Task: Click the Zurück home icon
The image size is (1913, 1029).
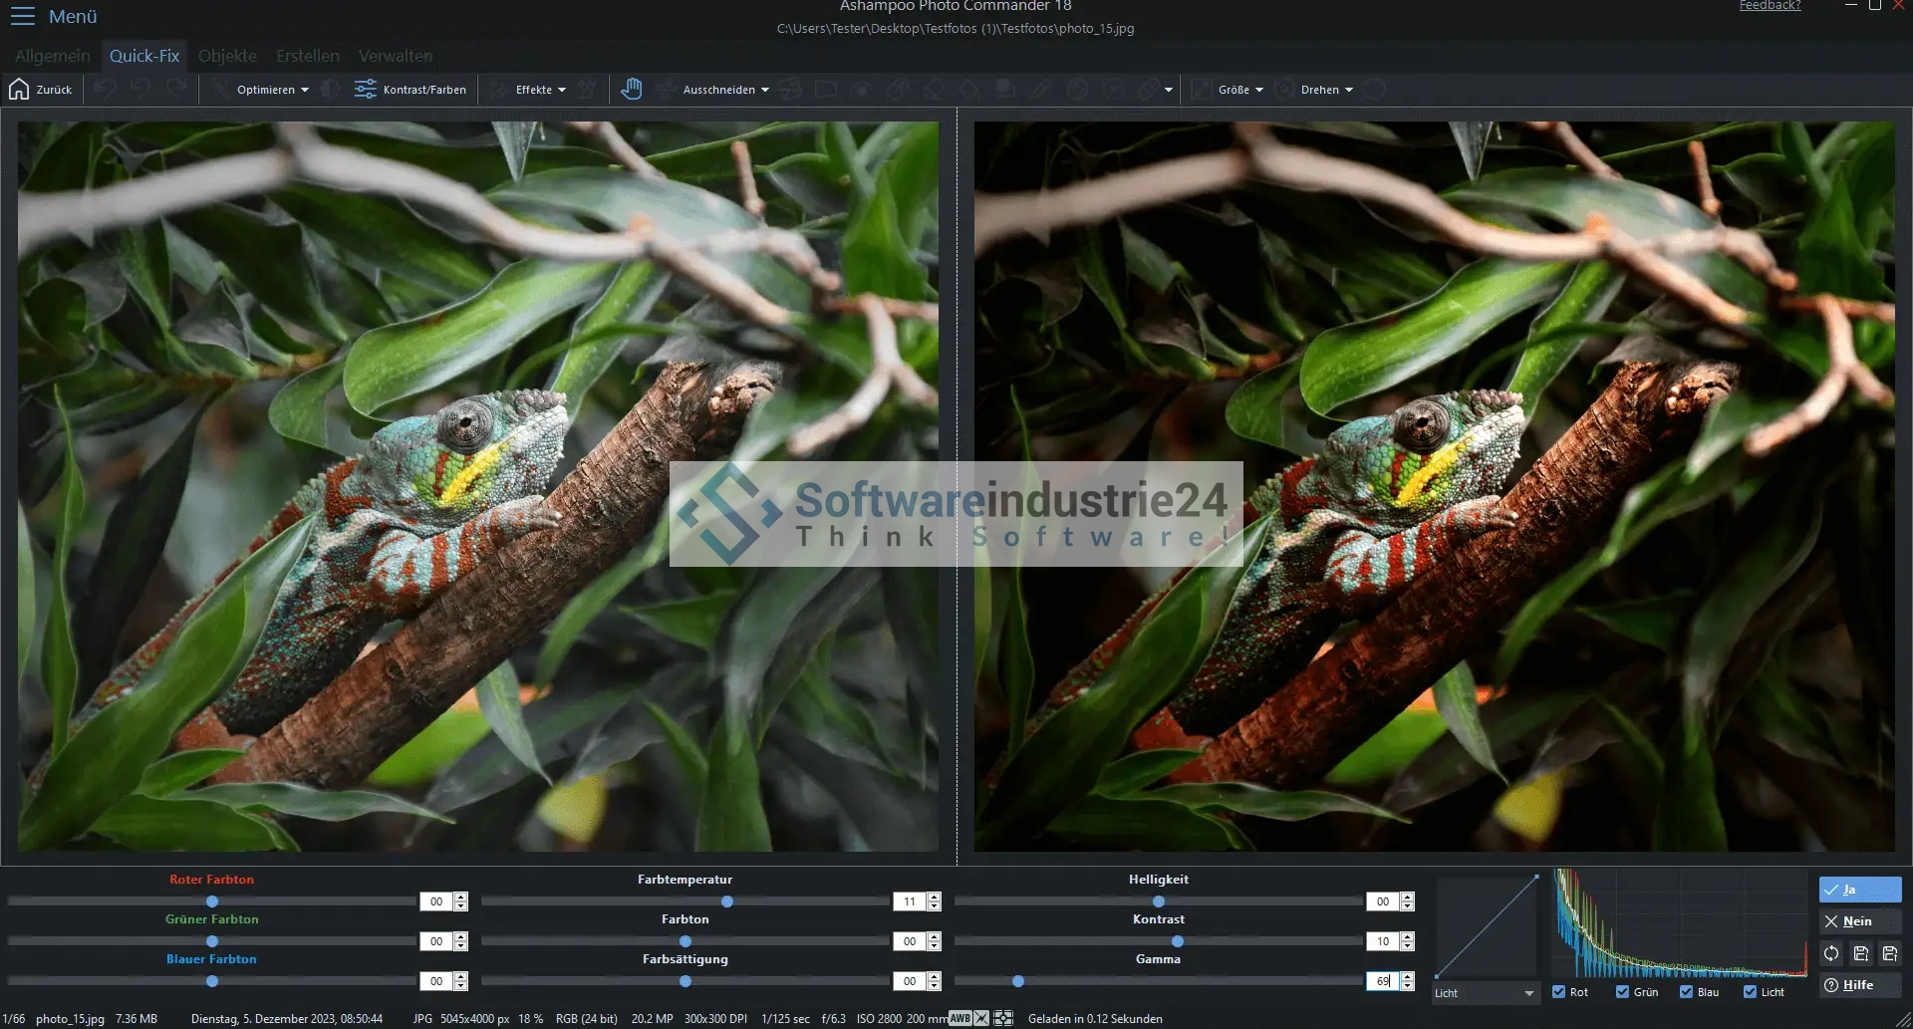Action: click(19, 90)
